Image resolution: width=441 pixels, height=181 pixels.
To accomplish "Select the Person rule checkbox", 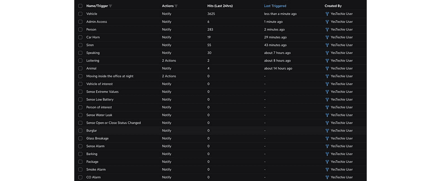I will tap(80, 29).
